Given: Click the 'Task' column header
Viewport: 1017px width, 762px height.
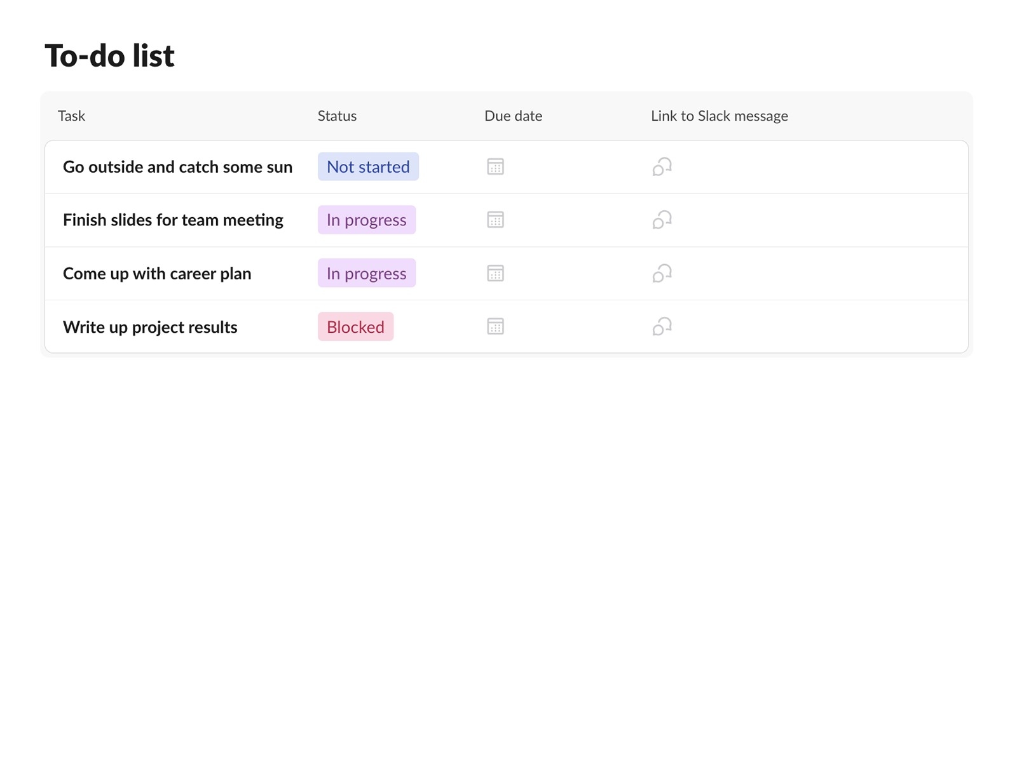Looking at the screenshot, I should 71,116.
